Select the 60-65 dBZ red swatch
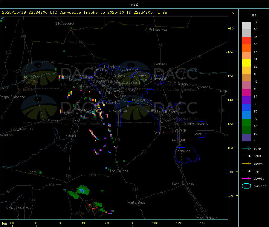The image size is (269, 227). point(246,40)
